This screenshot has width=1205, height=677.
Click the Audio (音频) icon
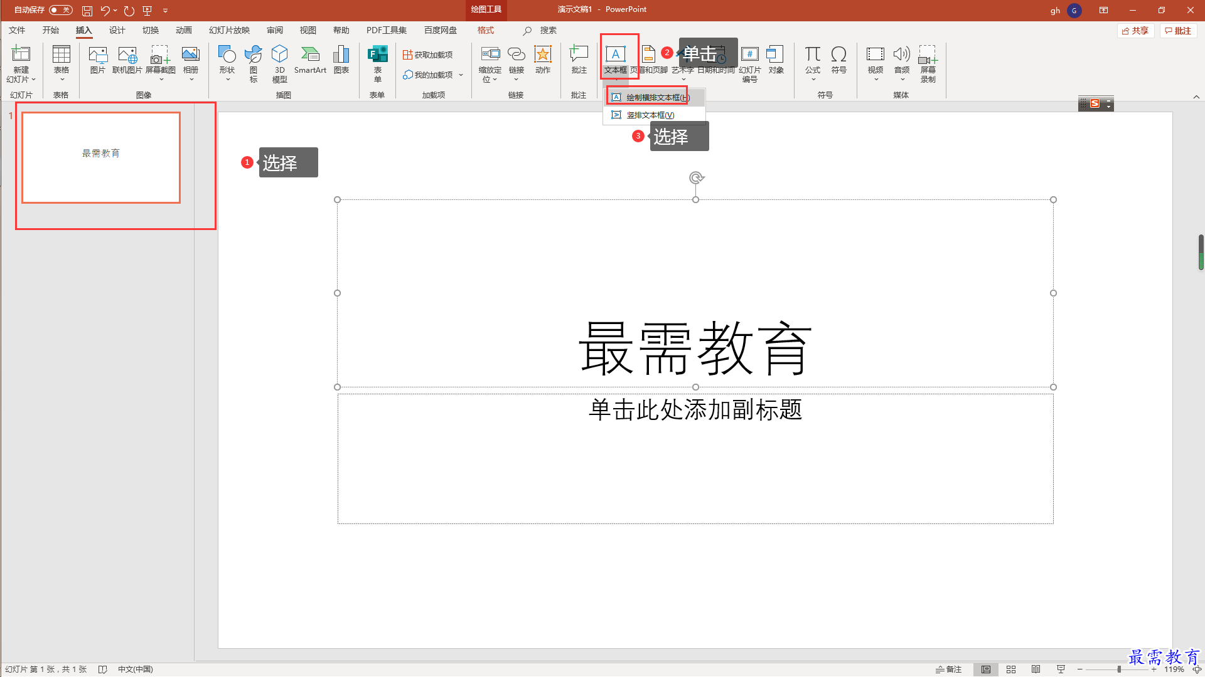(902, 54)
